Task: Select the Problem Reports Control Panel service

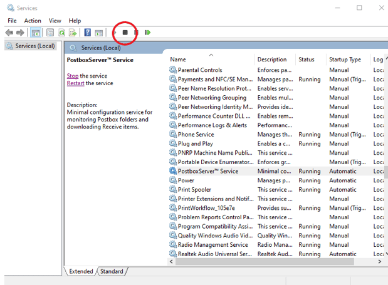Action: (216, 217)
